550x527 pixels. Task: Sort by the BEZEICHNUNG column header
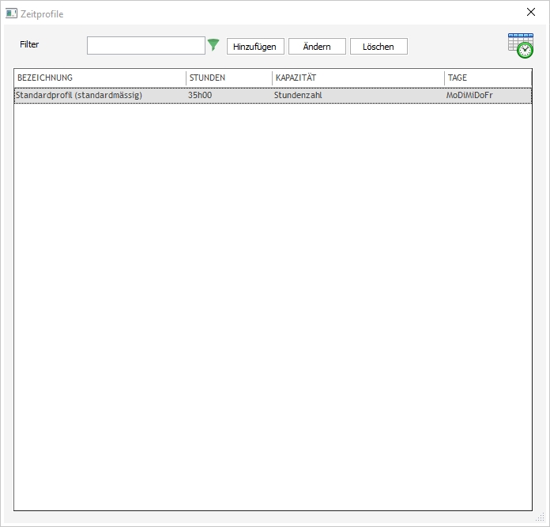pyautogui.click(x=100, y=78)
